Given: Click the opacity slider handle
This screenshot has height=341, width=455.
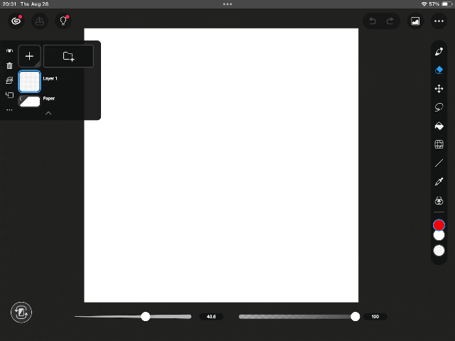Looking at the screenshot, I should tap(355, 316).
